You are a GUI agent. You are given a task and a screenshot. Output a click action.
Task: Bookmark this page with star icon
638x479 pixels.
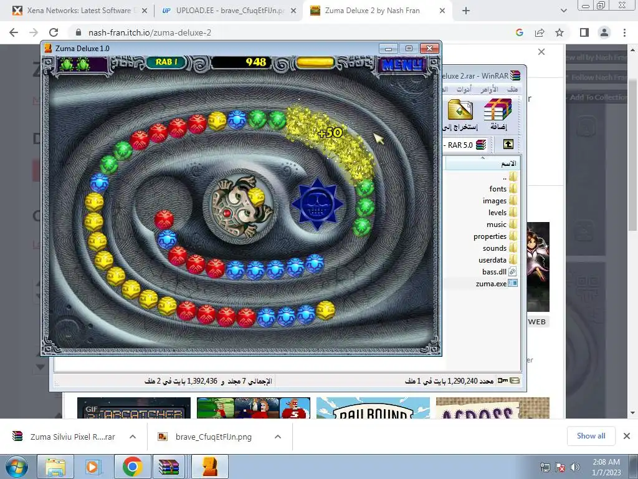pyautogui.click(x=559, y=32)
